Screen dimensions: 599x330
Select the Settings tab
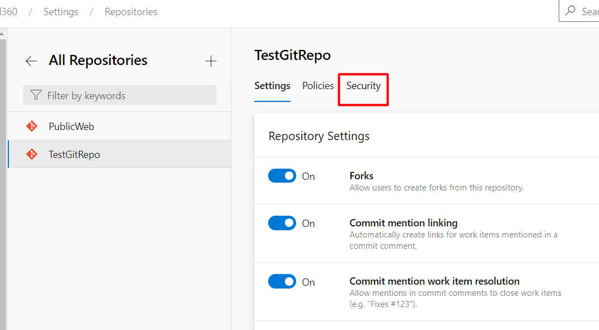click(x=272, y=86)
